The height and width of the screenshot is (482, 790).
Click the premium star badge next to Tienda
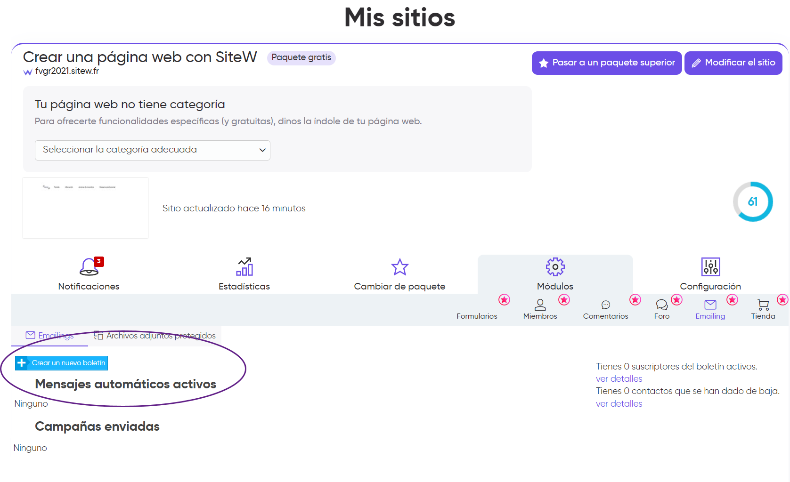[x=783, y=300]
